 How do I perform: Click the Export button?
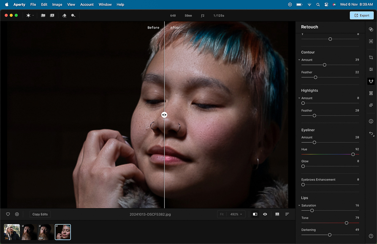pyautogui.click(x=362, y=15)
